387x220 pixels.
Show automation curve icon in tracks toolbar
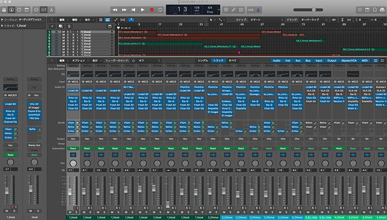[x=116, y=20]
